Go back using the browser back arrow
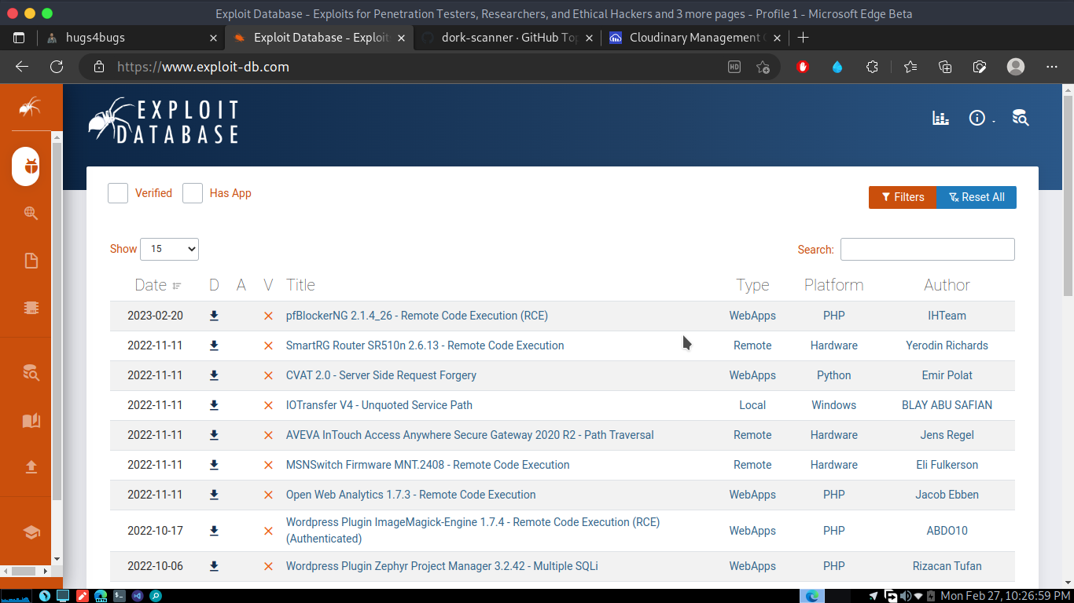 tap(22, 67)
